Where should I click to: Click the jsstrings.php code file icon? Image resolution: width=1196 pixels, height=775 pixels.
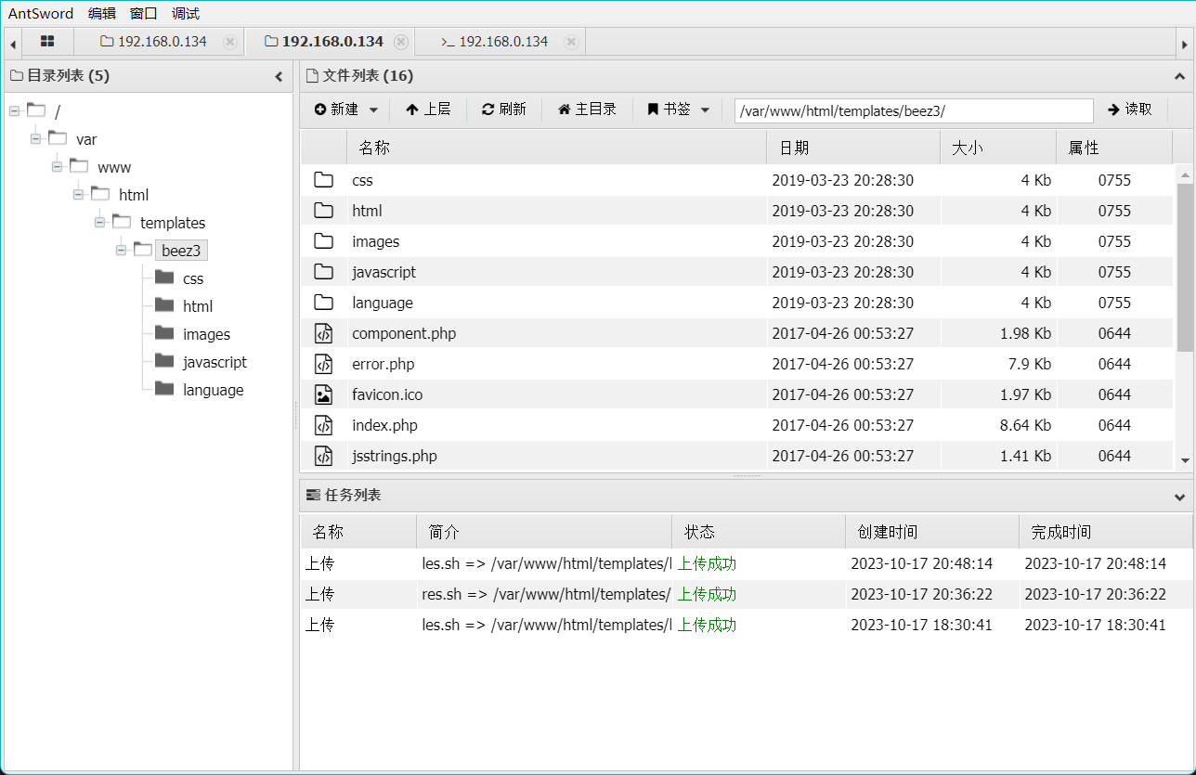coord(323,456)
